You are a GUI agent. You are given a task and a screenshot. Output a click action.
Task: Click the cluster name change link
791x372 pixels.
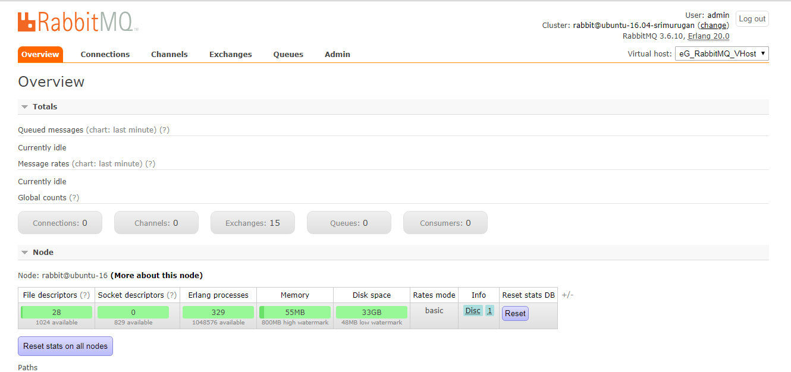[714, 26]
